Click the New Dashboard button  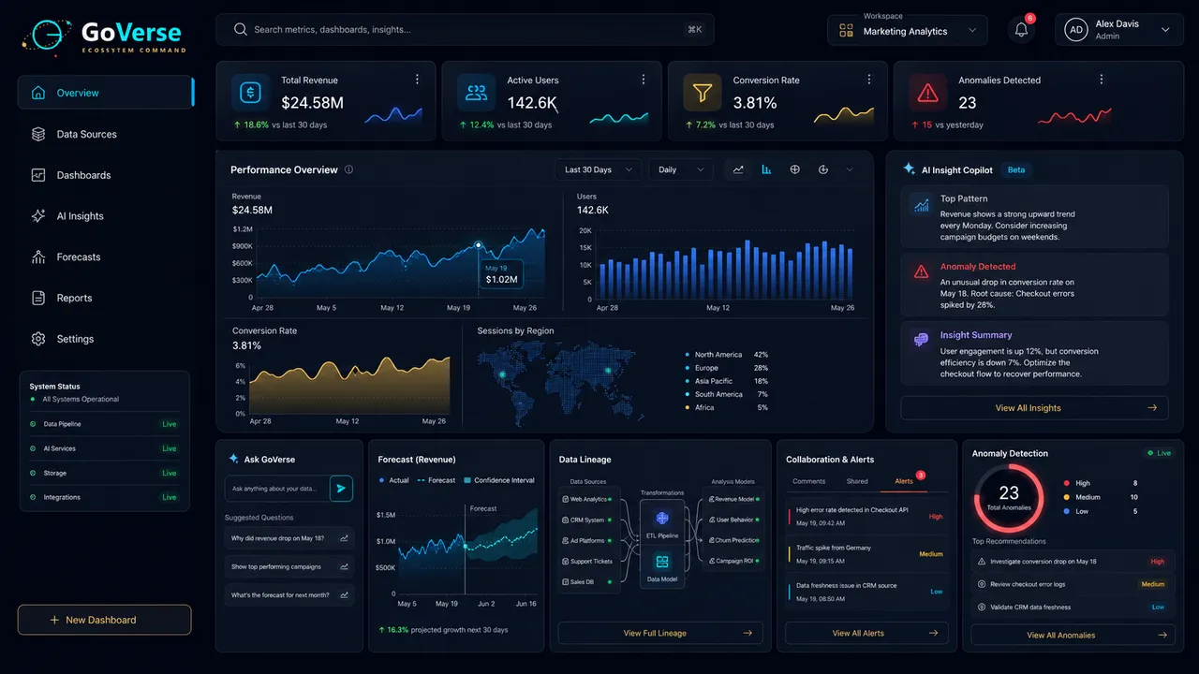coord(104,620)
